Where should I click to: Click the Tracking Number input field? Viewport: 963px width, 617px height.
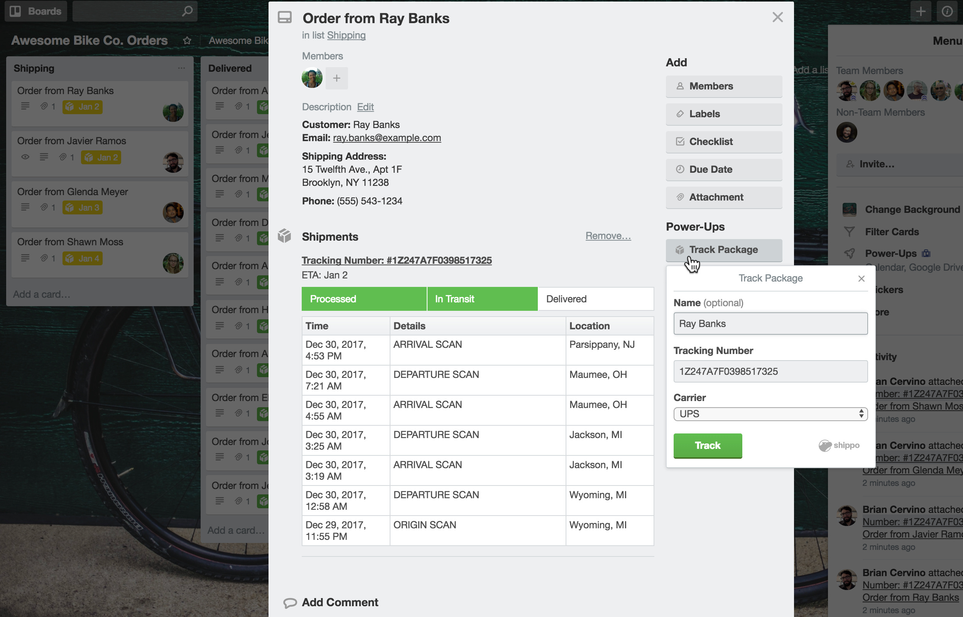point(770,371)
